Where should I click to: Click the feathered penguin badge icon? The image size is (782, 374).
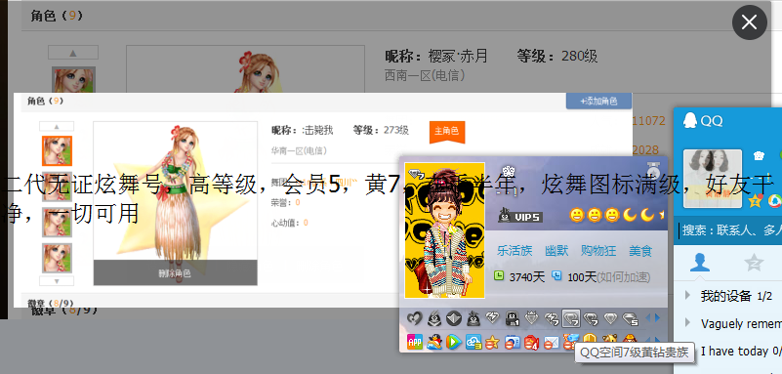[434, 317]
